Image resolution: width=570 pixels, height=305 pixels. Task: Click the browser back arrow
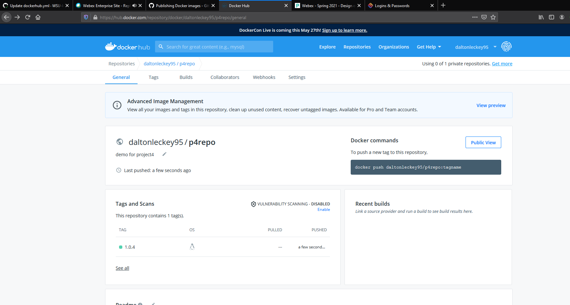tap(6, 17)
